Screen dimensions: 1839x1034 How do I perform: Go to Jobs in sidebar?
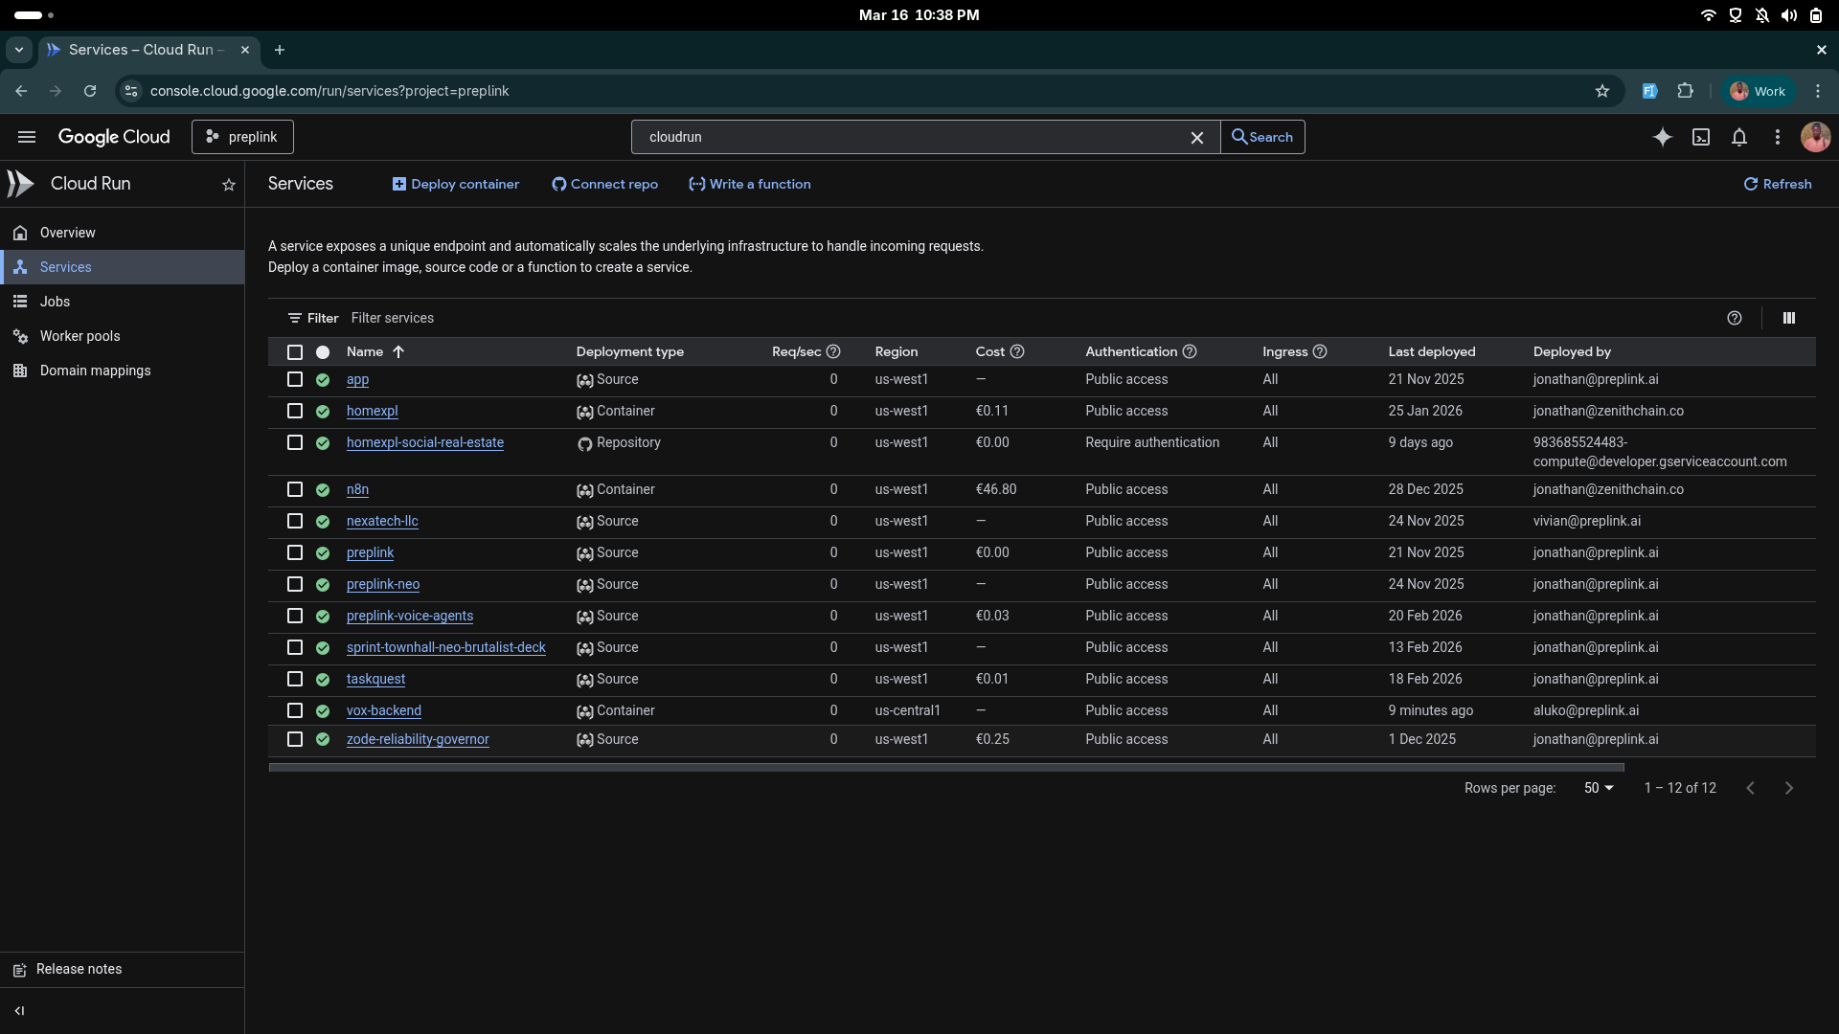[x=55, y=302]
